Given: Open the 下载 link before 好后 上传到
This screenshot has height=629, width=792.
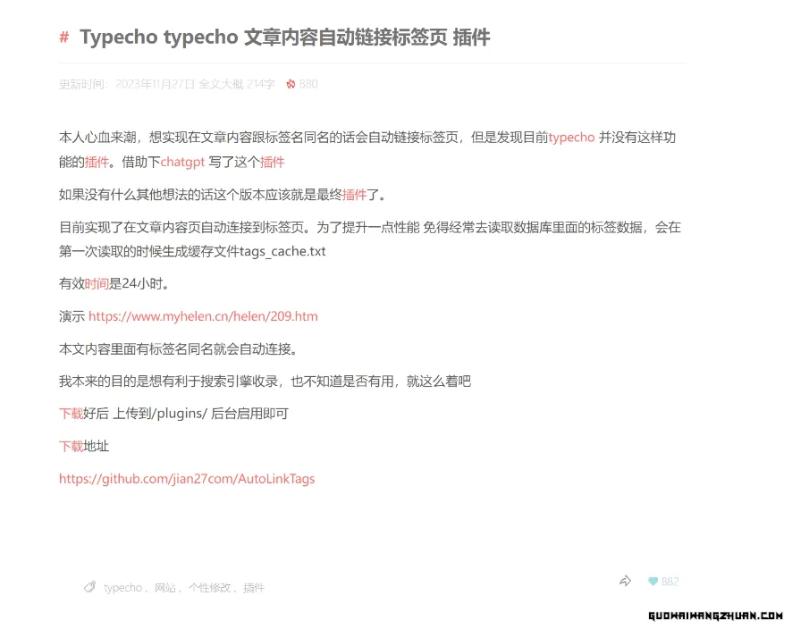Looking at the screenshot, I should [72, 414].
